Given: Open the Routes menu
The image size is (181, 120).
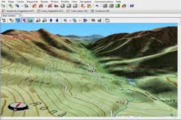Looking at the screenshot, I should [x=44, y=1].
